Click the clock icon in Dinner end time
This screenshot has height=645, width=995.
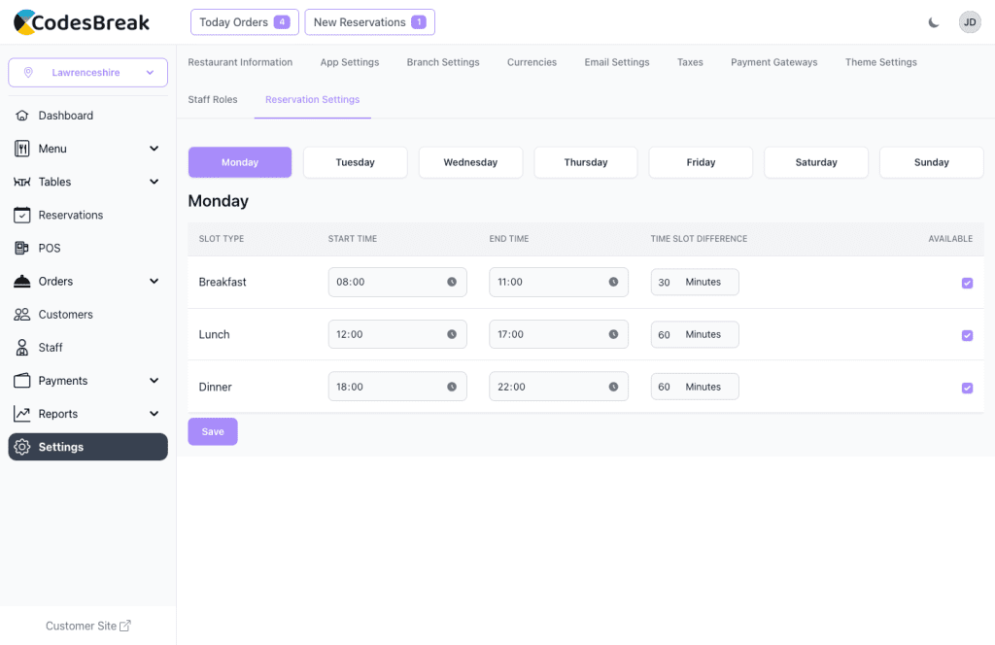click(613, 387)
